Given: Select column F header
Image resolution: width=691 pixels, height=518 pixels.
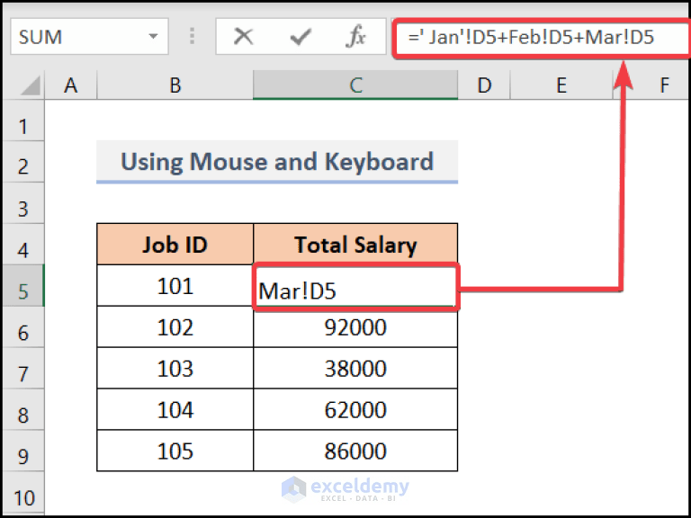Looking at the screenshot, I should [x=664, y=85].
